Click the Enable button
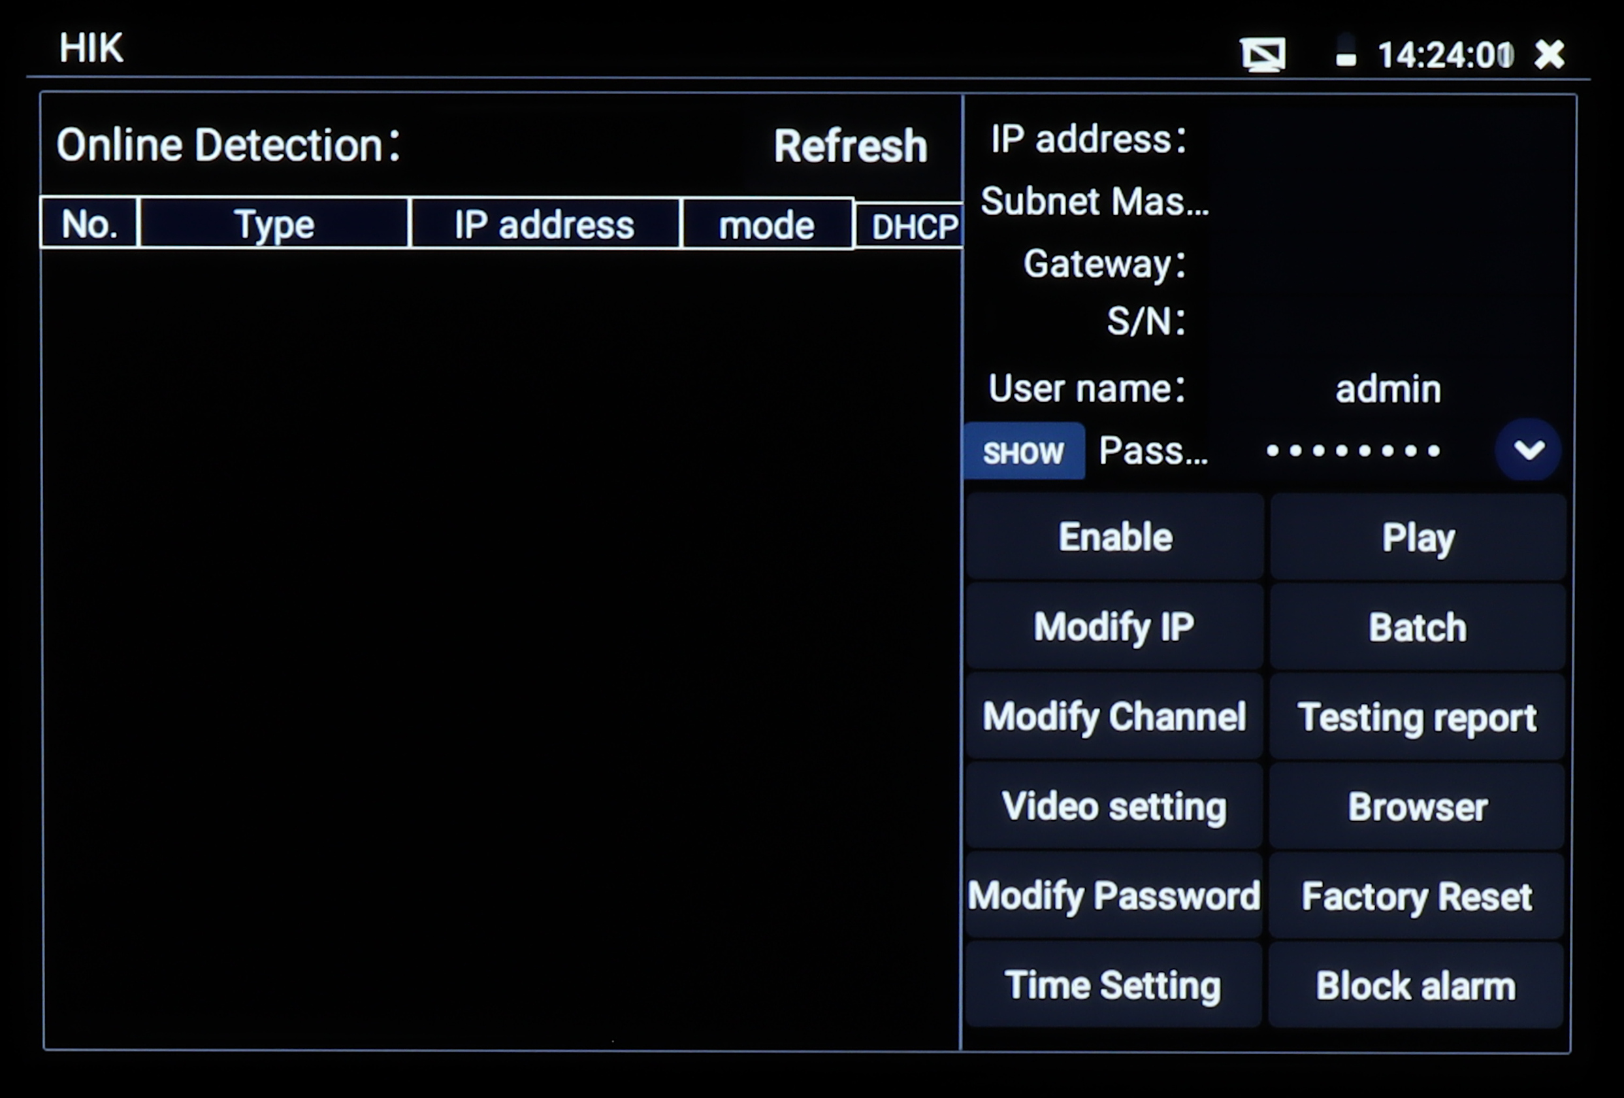 coord(1115,537)
